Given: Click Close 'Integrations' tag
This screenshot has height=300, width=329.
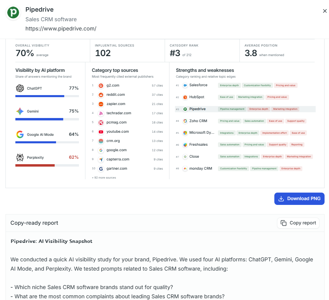Looking at the screenshot, I should point(251,157).
